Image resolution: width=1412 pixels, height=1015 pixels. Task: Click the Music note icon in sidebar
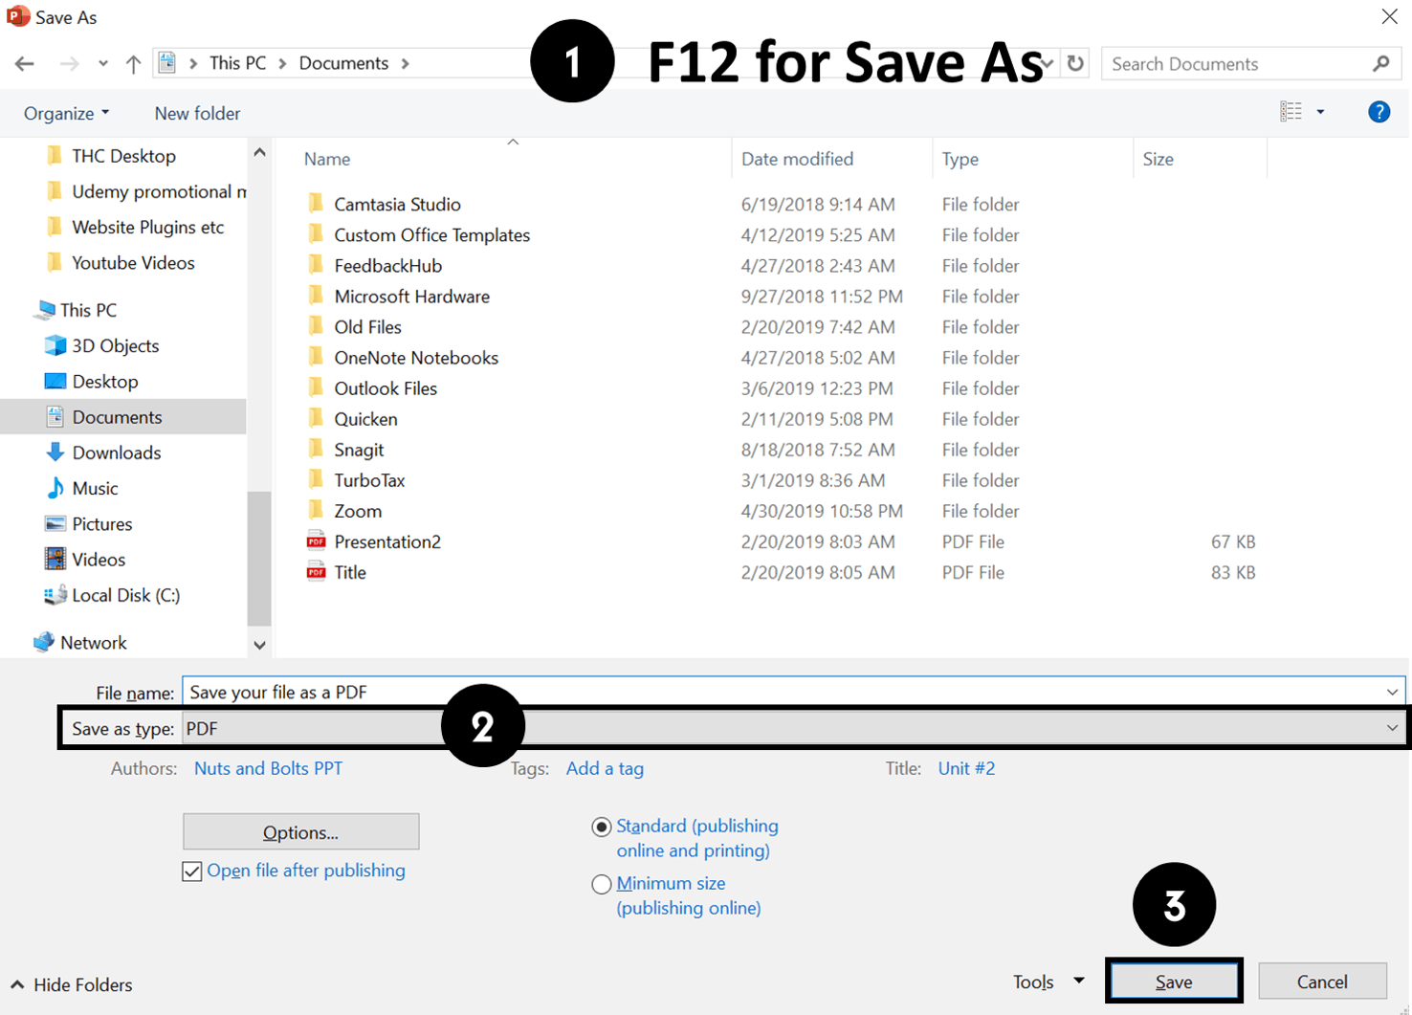click(55, 488)
